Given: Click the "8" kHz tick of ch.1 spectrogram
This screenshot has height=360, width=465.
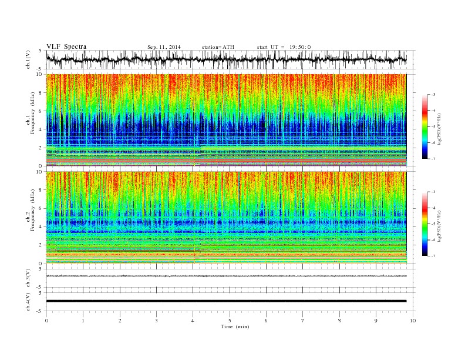Looking at the screenshot, I should 41,93.
